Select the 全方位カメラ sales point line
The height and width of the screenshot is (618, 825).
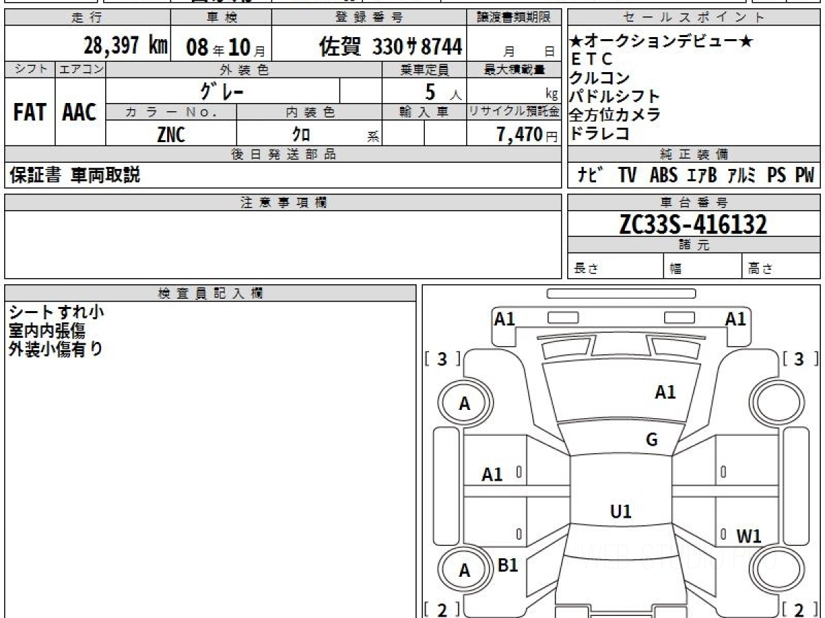click(615, 115)
